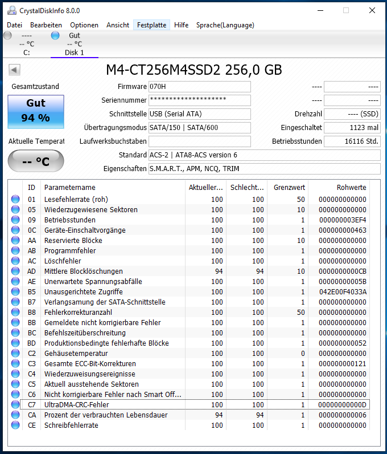
Task: Click the status orb of Reservierte Blöcke
Action: pyautogui.click(x=15, y=240)
